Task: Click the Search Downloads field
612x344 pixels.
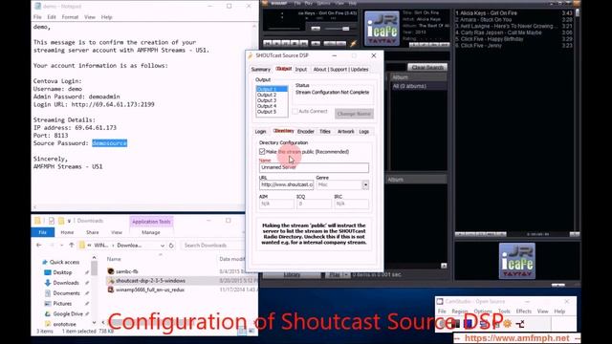Action: [212, 246]
